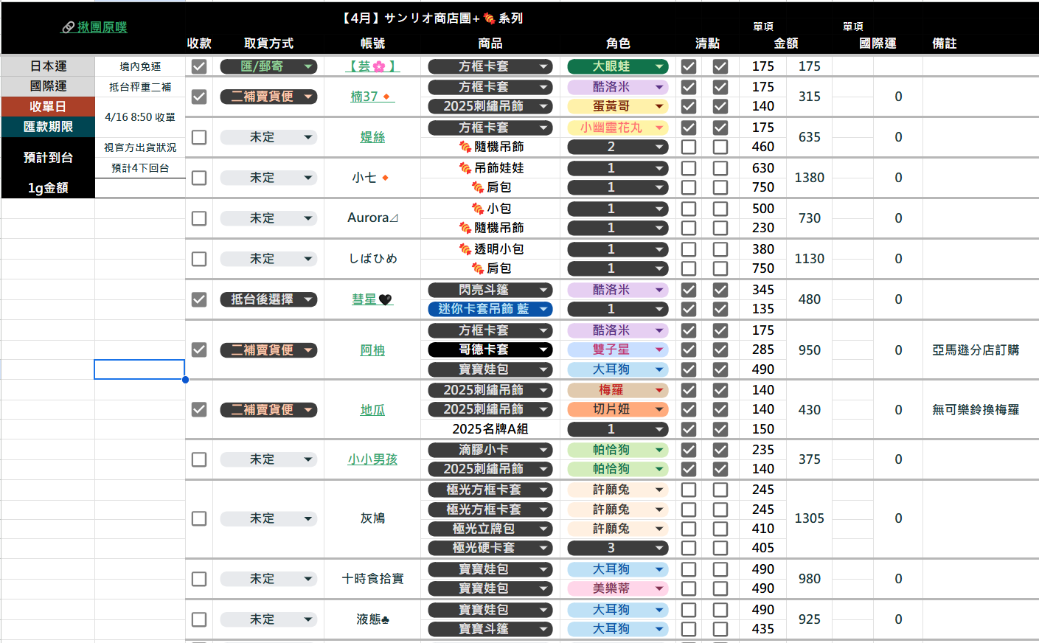1039x643 pixels.
Task: Open the 楠37 account link
Action: click(372, 97)
